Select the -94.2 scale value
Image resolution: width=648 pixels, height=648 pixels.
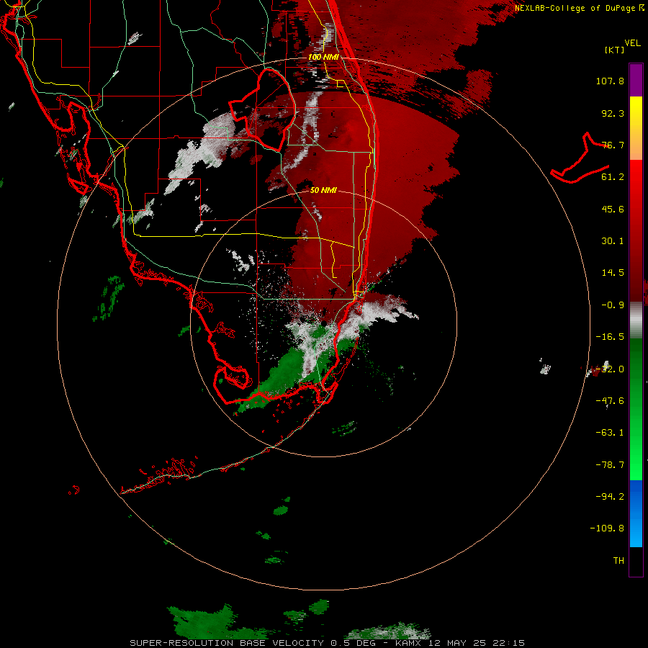610,496
